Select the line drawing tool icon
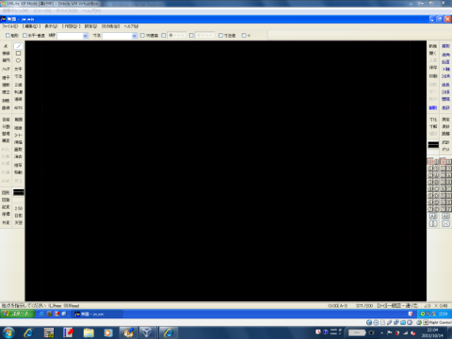Viewport: 452px width, 339px height. pyautogui.click(x=18, y=46)
